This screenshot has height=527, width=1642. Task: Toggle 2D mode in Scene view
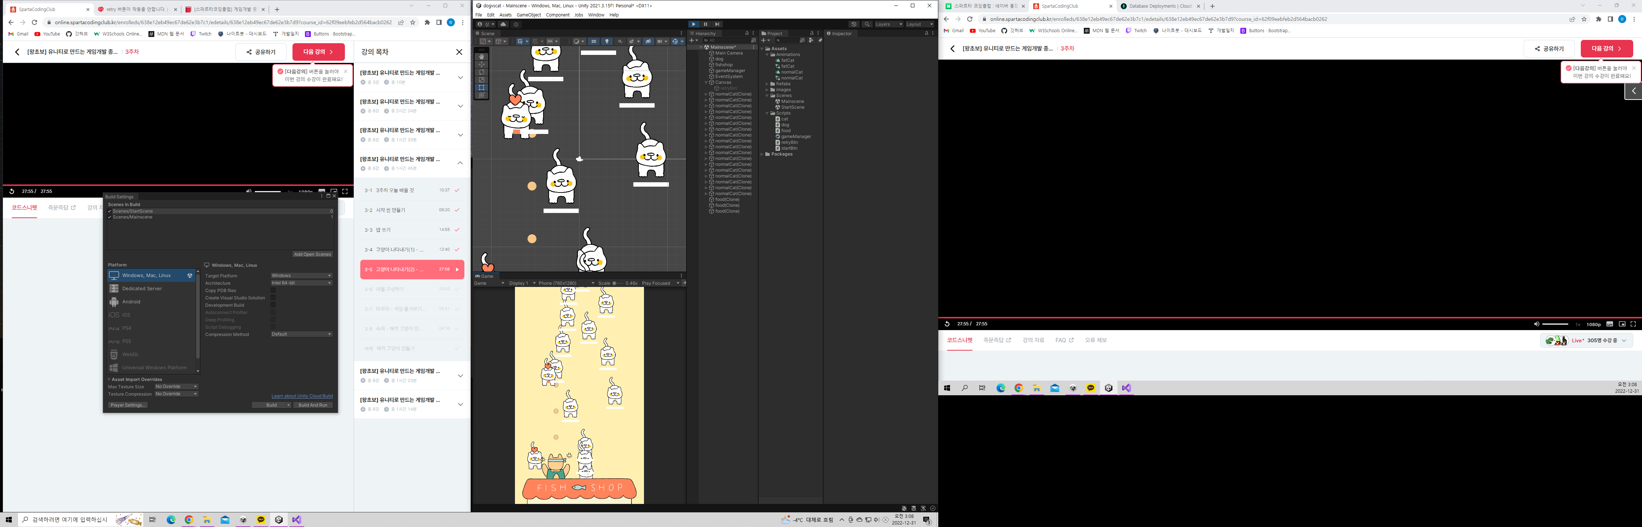tap(593, 41)
